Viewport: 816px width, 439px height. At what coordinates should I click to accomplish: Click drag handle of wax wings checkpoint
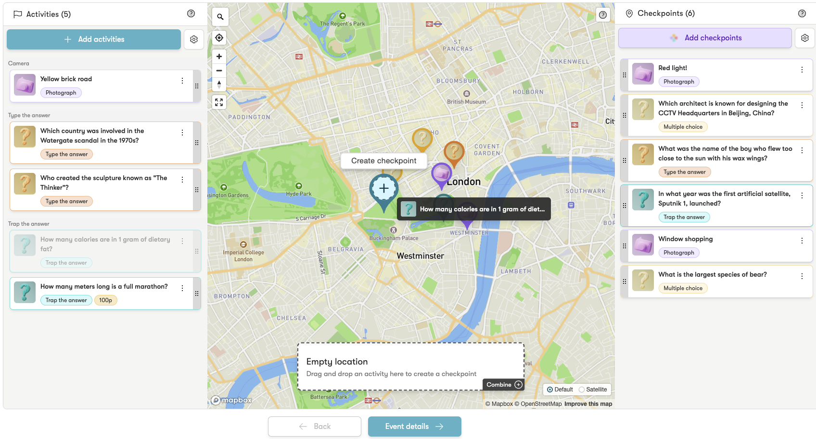[x=625, y=160]
